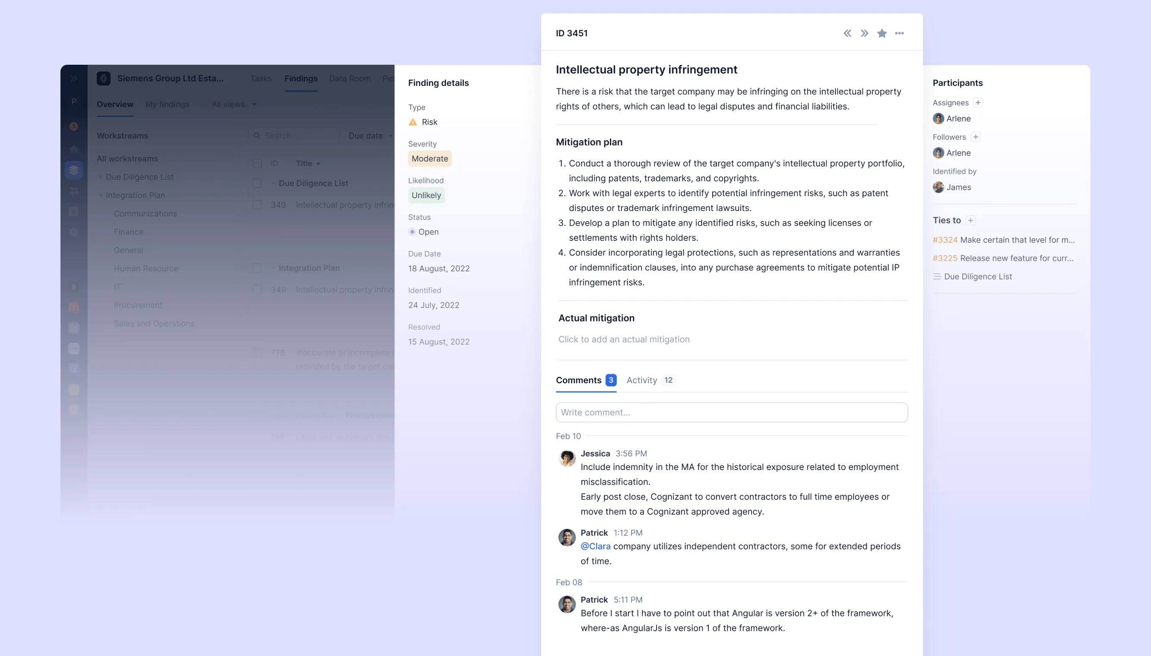Click the recent activity clock icon
This screenshot has width=1151, height=656.
point(74,126)
